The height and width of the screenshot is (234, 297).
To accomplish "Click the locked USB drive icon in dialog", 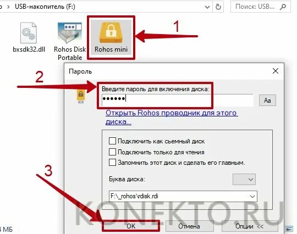I will [x=81, y=96].
